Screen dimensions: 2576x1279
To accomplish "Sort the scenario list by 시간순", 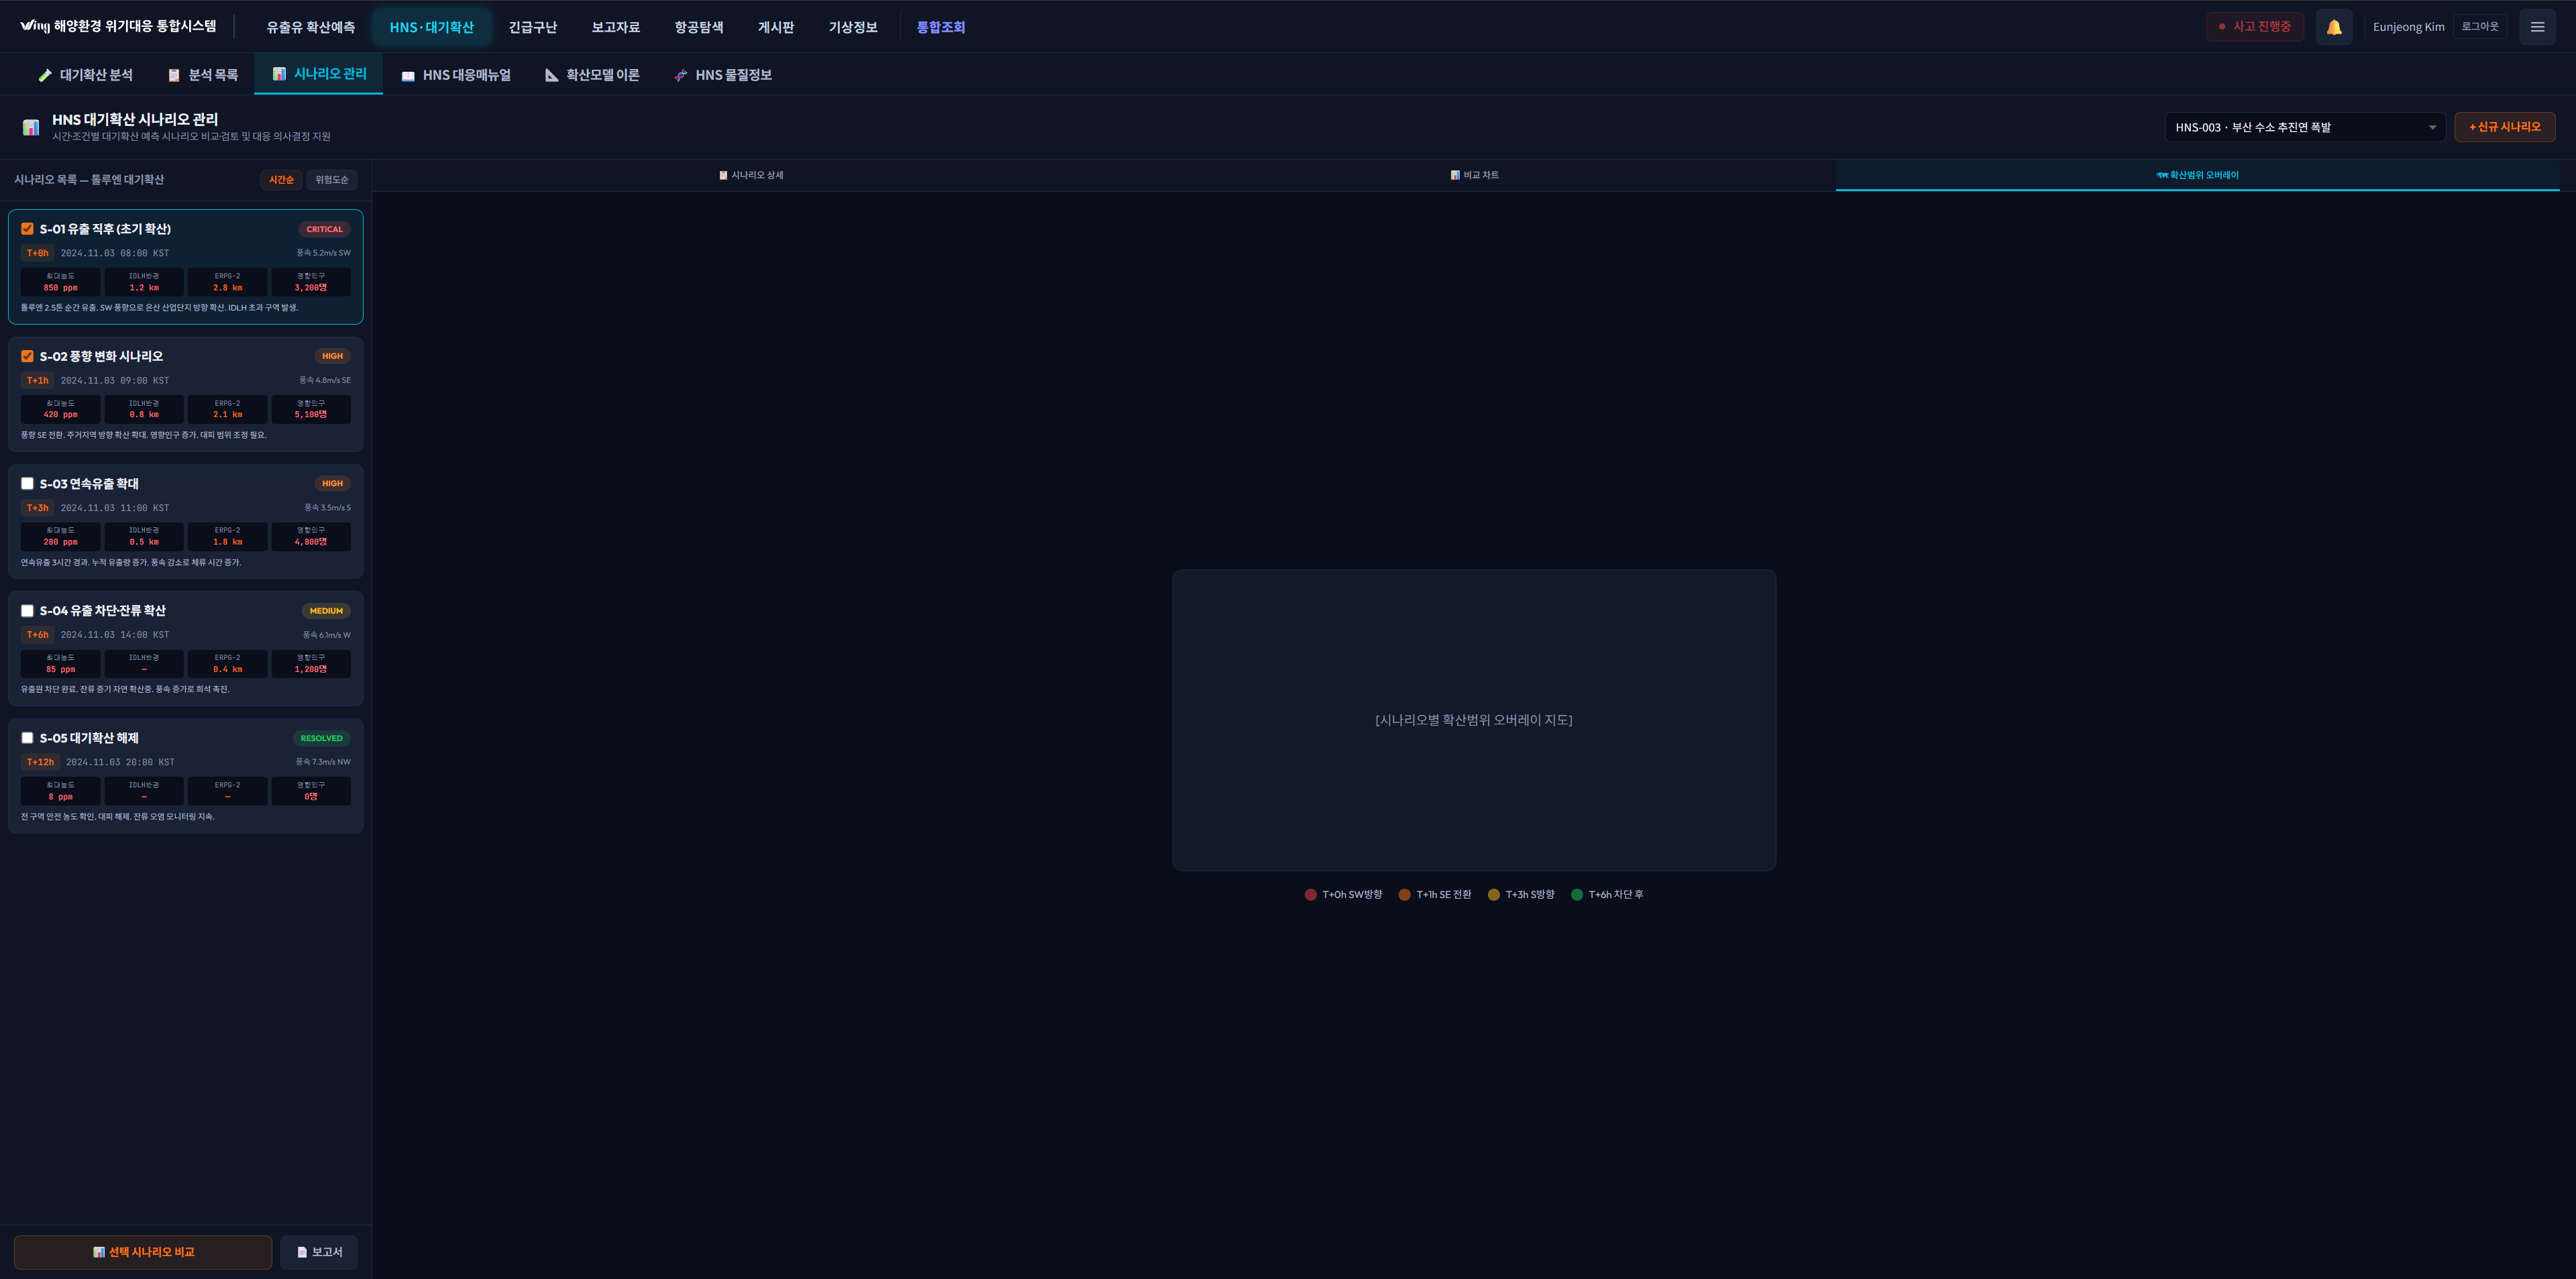I will click(x=281, y=180).
